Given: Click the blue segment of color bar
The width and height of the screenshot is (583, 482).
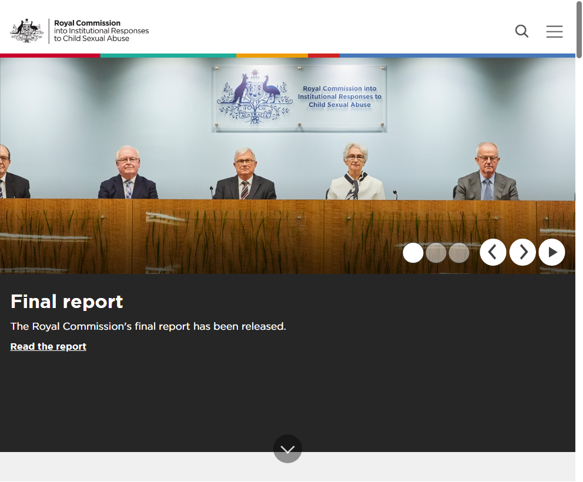Looking at the screenshot, I should 457,55.
